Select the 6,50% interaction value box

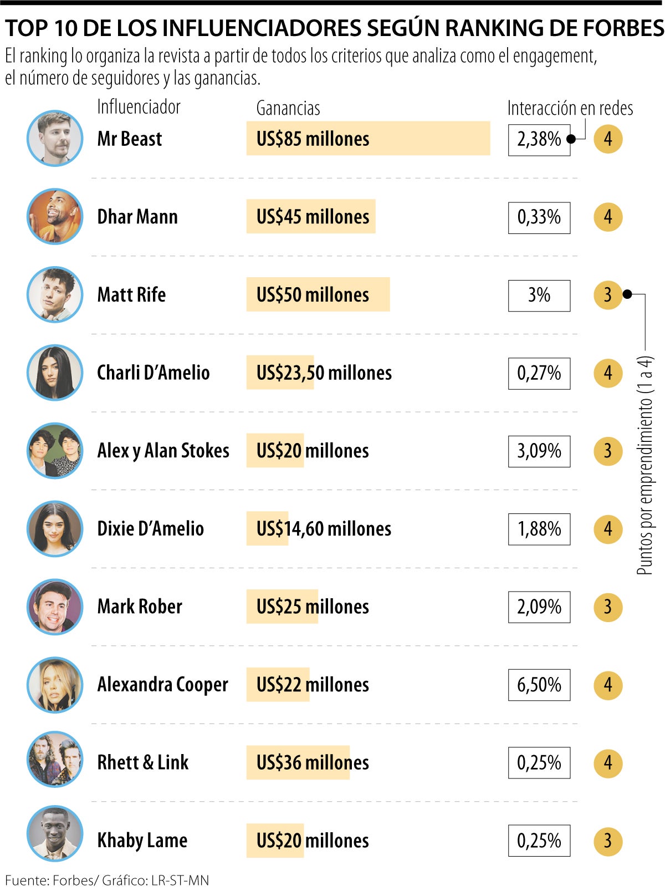tap(539, 685)
